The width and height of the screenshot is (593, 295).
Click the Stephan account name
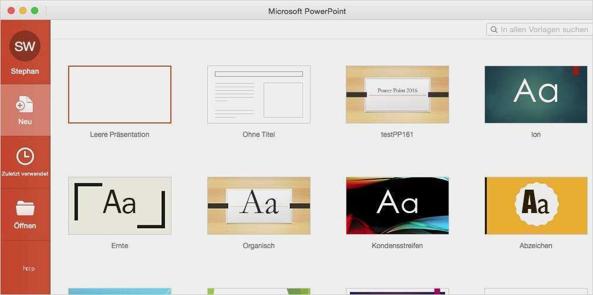pos(25,71)
